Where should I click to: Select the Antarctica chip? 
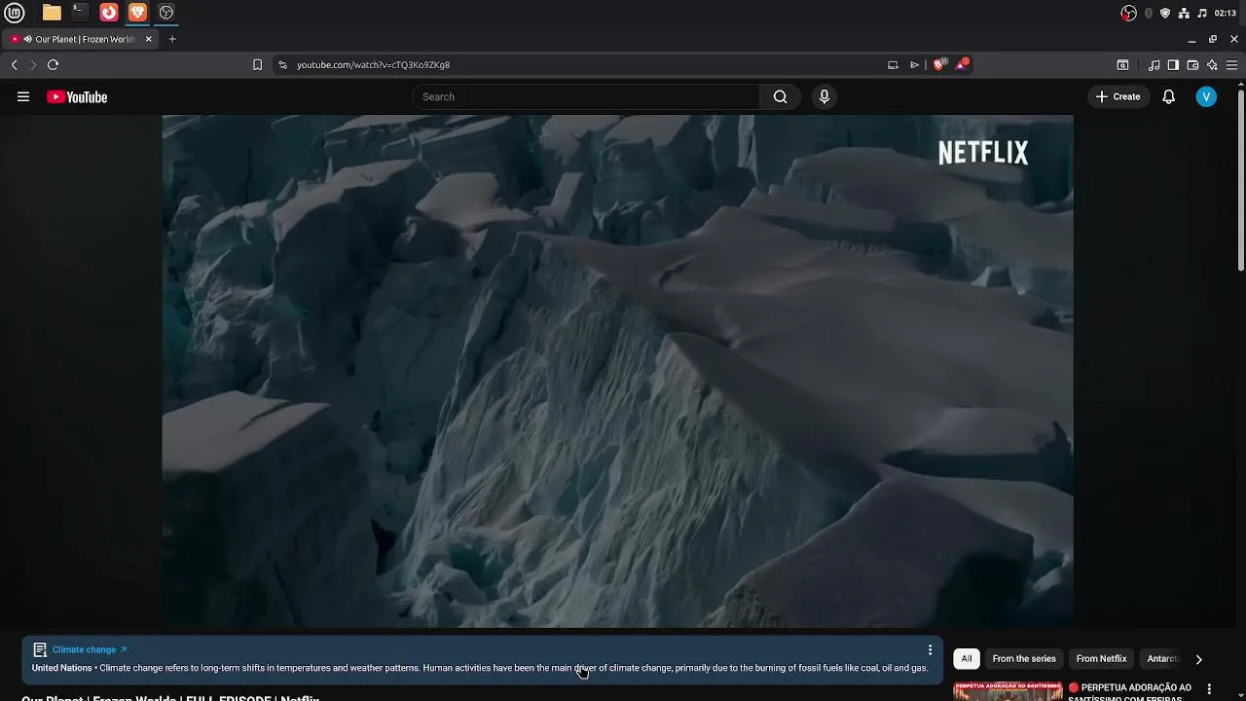click(1162, 659)
